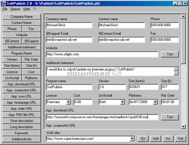
Task: Click the @Contact sidebar button
Action: click(x=12, y=41)
